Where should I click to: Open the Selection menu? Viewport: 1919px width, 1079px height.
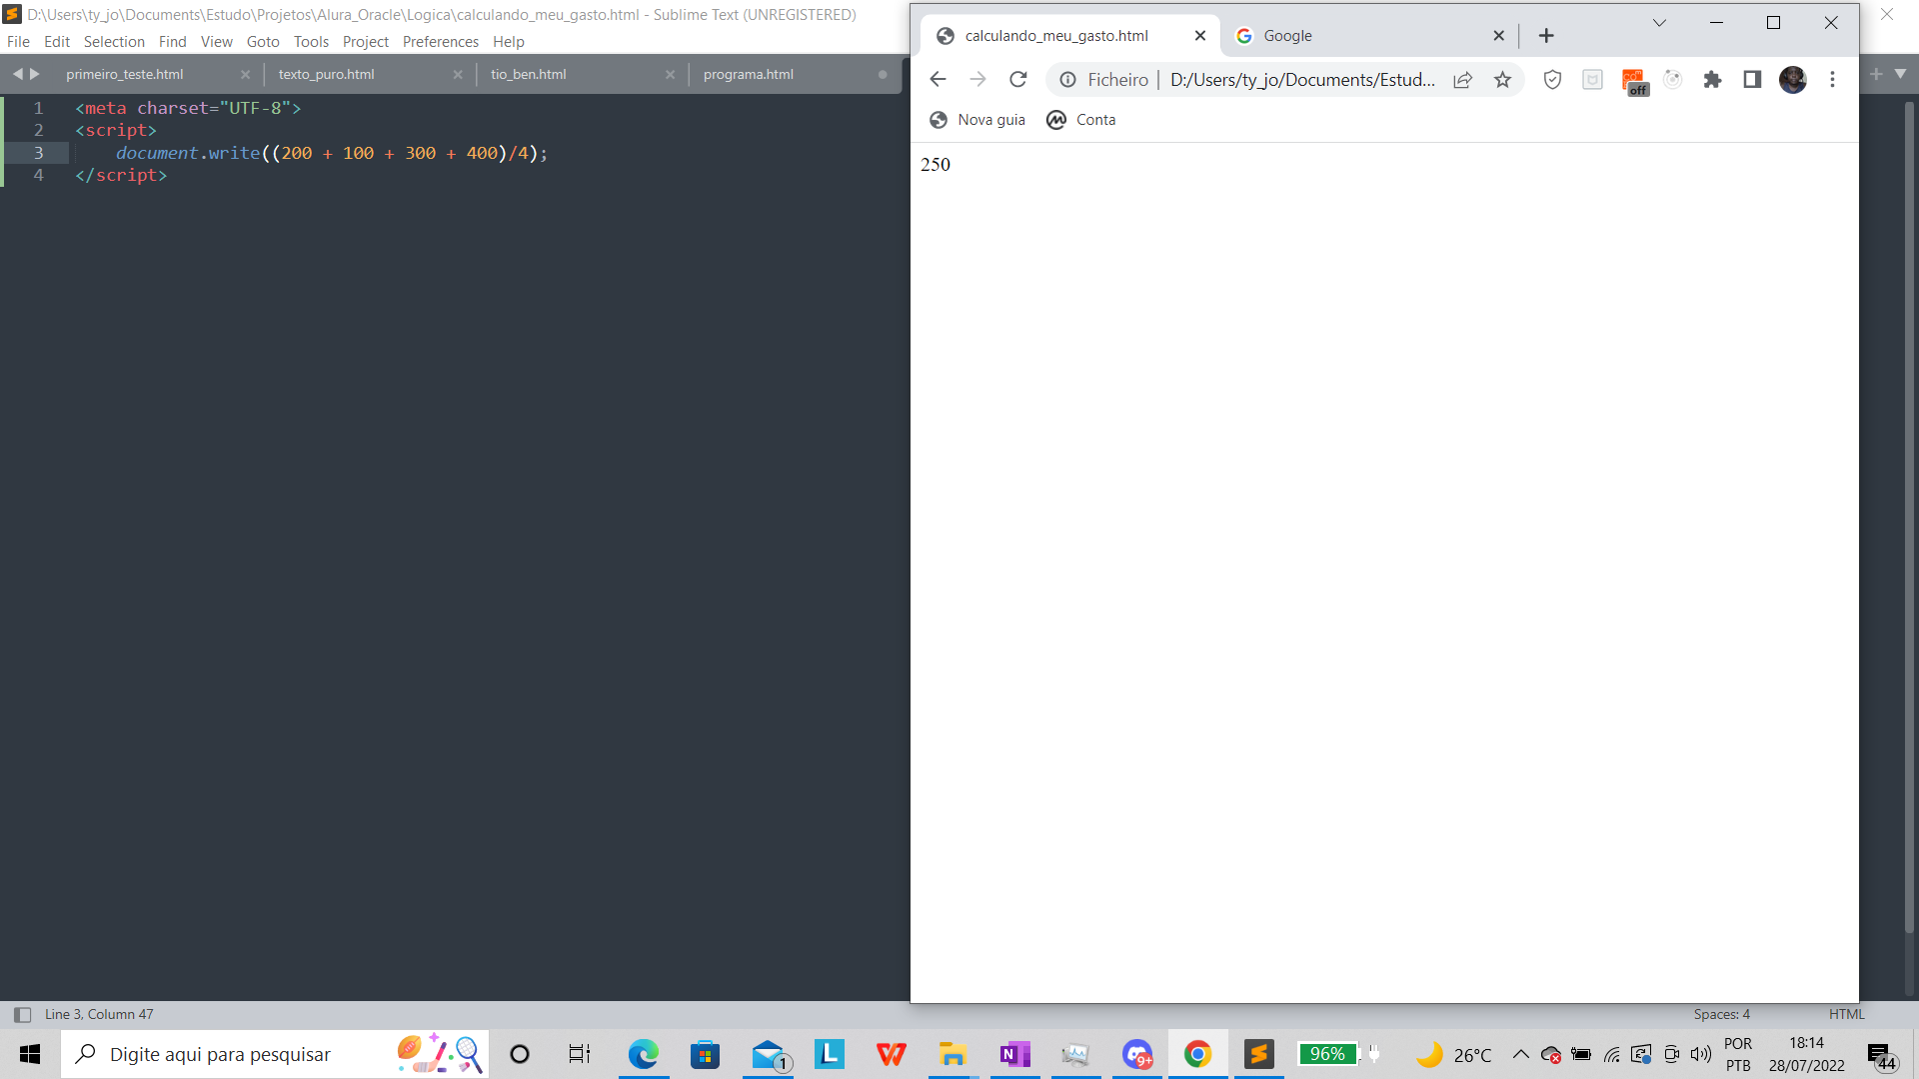tap(114, 42)
